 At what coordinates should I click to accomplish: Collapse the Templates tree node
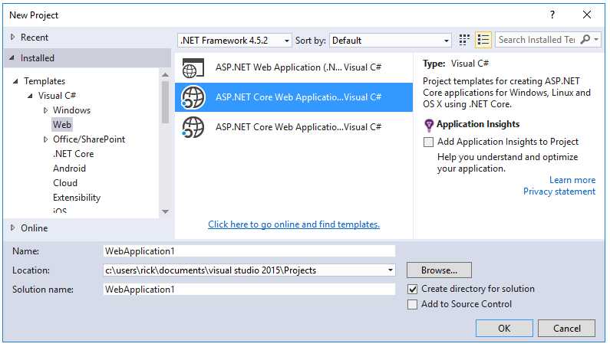pos(15,81)
